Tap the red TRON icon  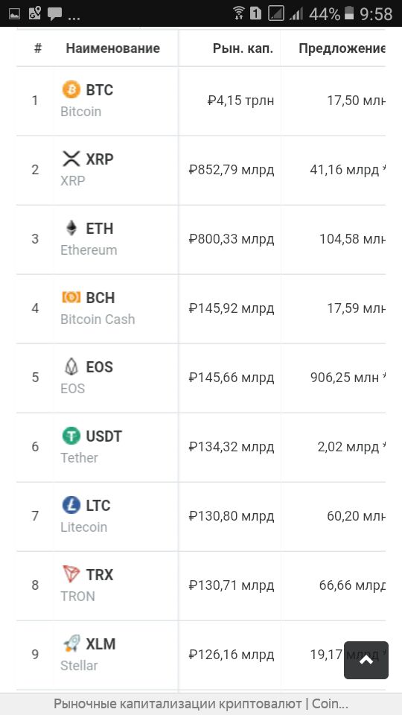point(71,574)
